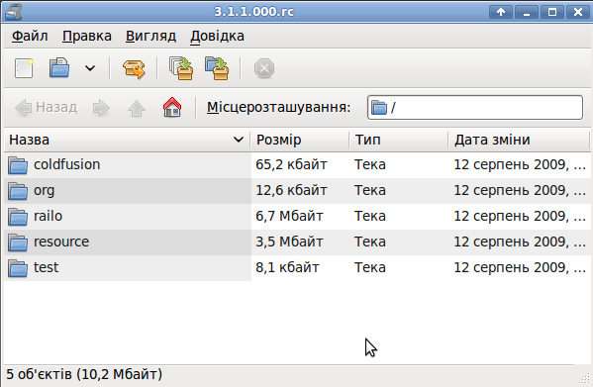Create a new archive with toolbar icon
The height and width of the screenshot is (387, 593).
click(x=24, y=68)
